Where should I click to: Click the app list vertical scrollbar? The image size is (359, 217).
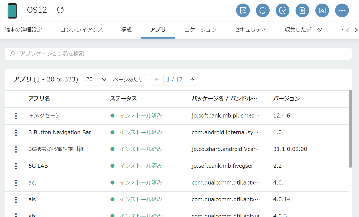click(350, 129)
